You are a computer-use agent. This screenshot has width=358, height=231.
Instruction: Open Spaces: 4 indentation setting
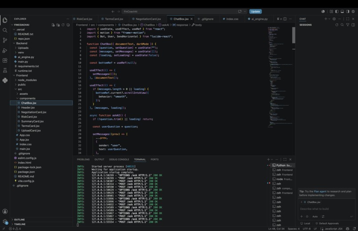click(294, 229)
